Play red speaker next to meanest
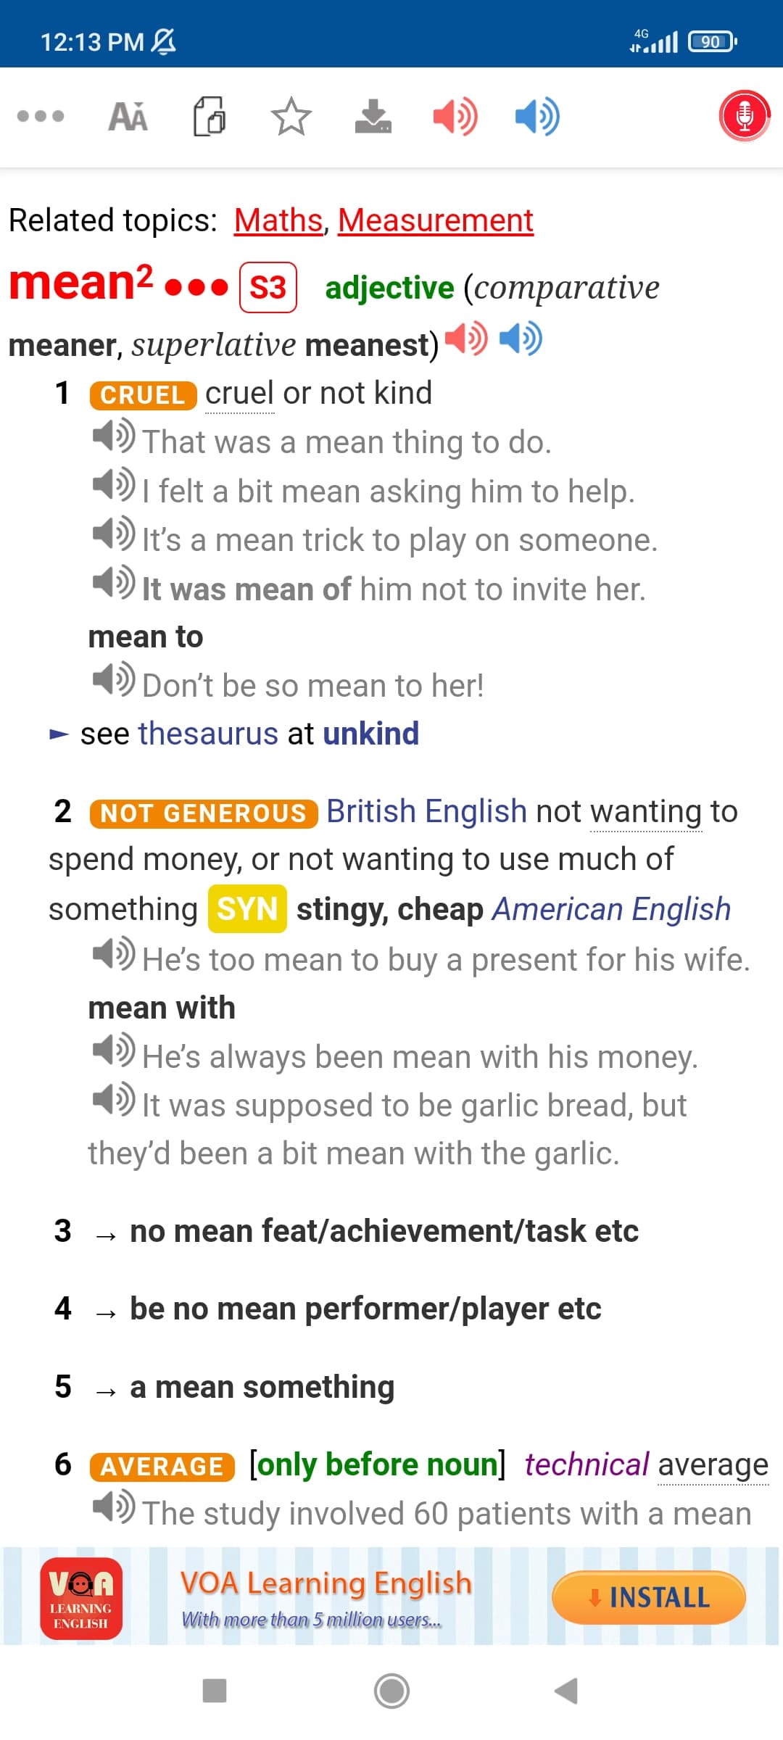The height and width of the screenshot is (1740, 783). click(x=466, y=339)
